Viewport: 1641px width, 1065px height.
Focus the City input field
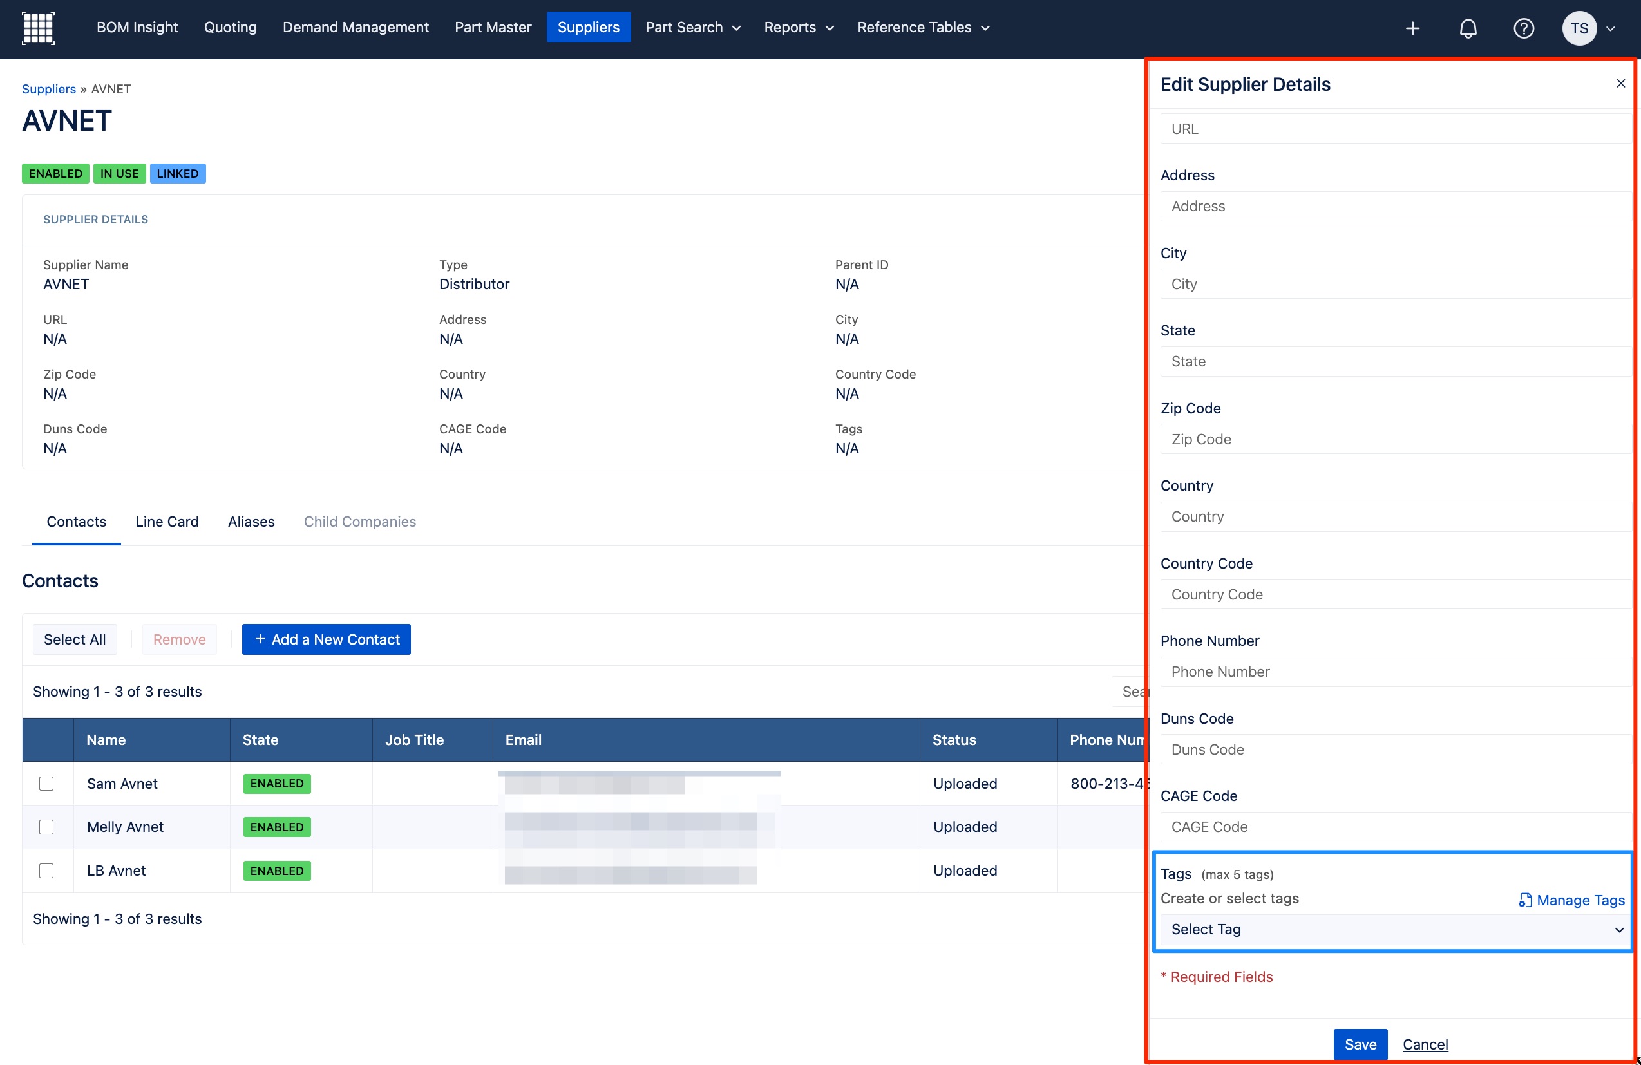point(1396,284)
